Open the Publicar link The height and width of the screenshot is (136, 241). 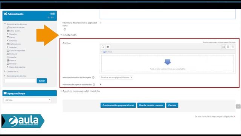tap(12, 60)
